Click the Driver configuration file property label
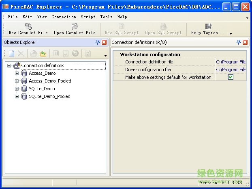 tap(148, 70)
